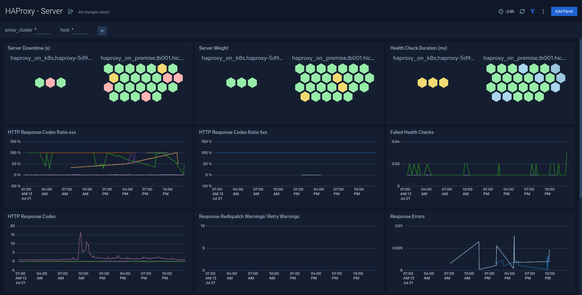Click the dashboard's vertical scrollbar on right edge
Screen dimensions: 582x295
click(x=580, y=120)
